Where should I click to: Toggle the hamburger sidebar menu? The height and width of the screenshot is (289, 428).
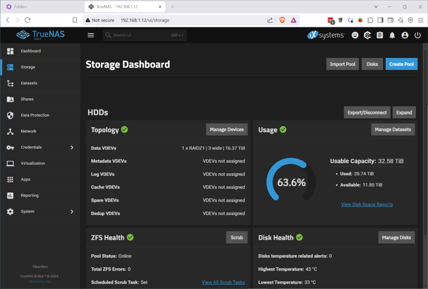tap(91, 35)
